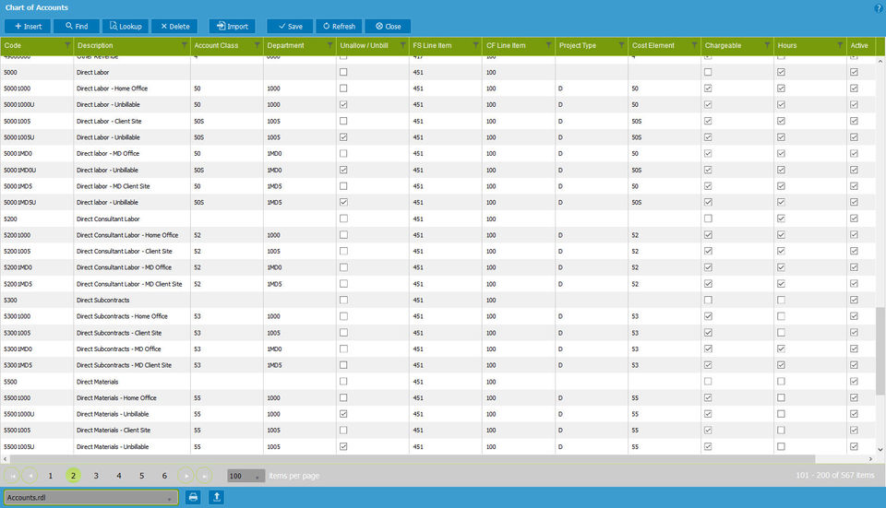886x508 pixels.
Task: Insert a new account row
Action: pos(28,27)
